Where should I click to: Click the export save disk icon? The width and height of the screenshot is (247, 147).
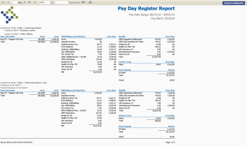pyautogui.click(x=83, y=2)
